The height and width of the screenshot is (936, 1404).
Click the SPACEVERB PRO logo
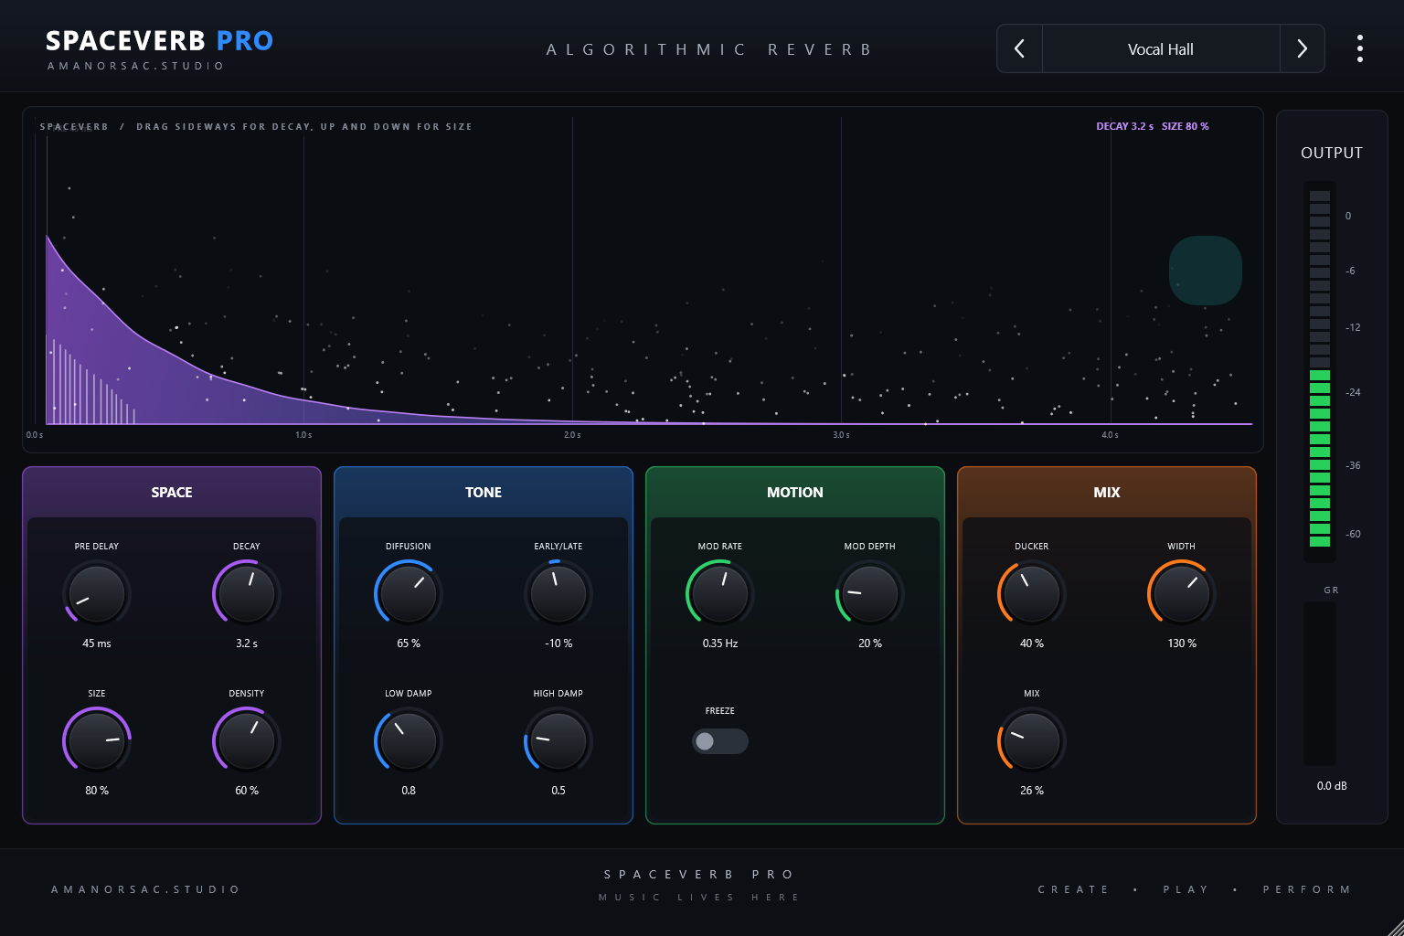coord(160,41)
